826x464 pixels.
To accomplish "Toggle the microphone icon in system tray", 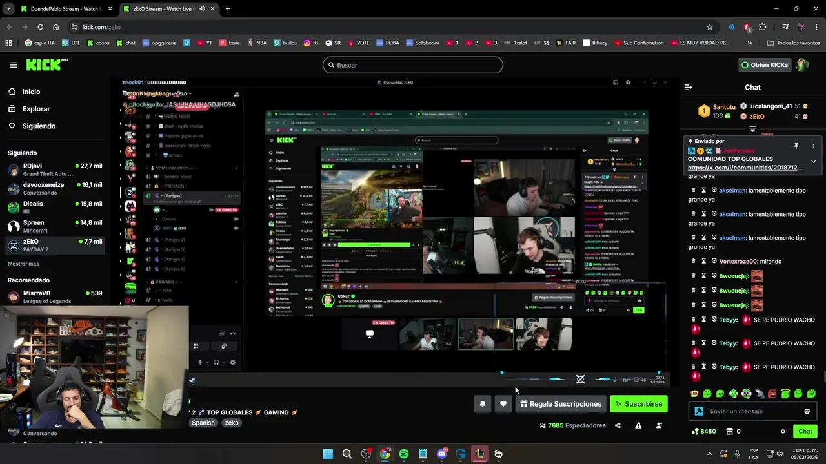I will click(737, 454).
